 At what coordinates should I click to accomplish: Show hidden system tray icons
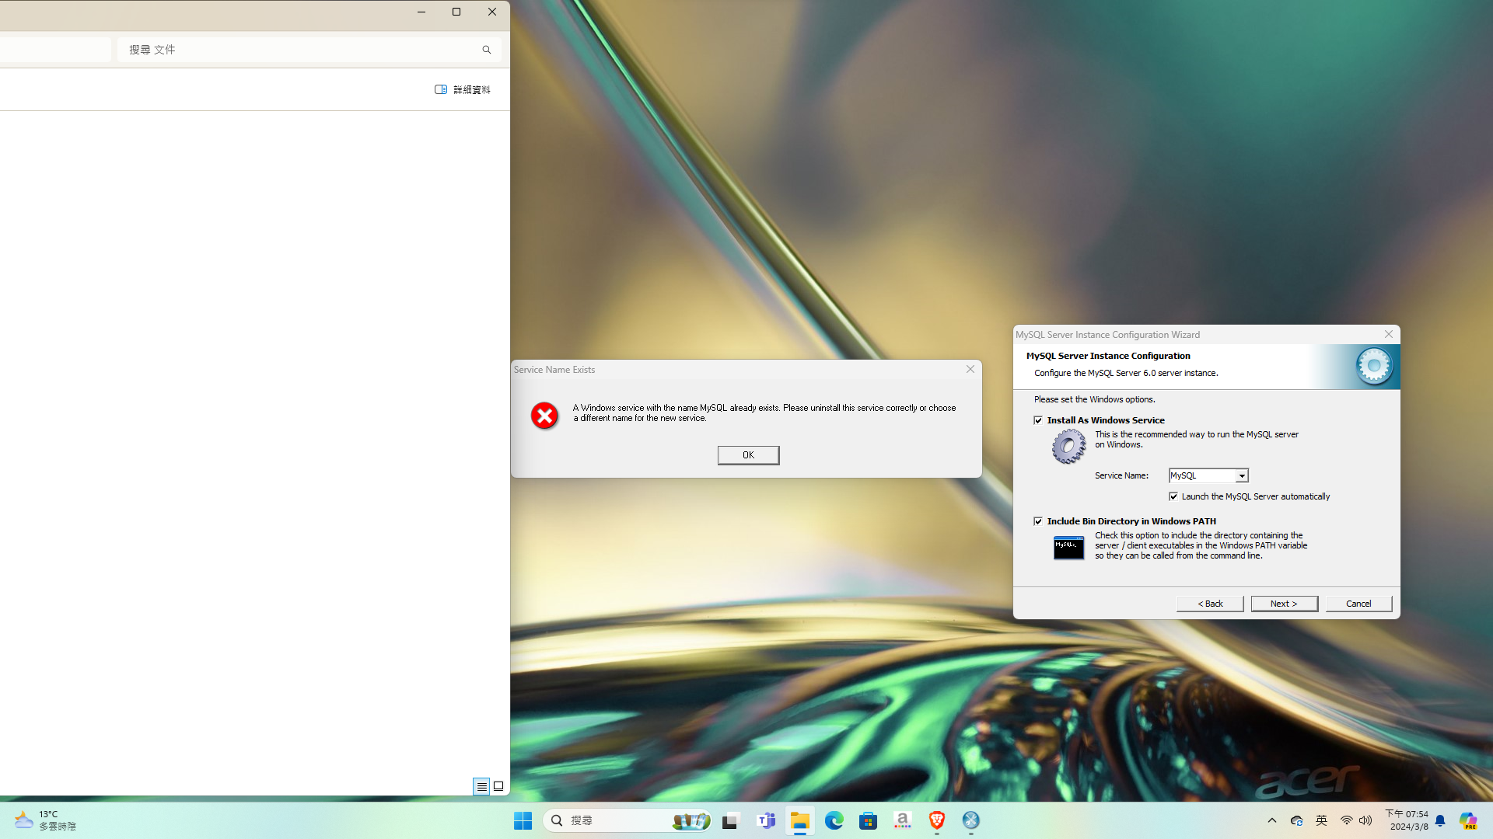(x=1272, y=820)
